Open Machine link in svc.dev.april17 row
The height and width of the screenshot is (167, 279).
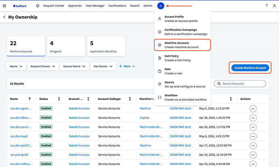145,146
